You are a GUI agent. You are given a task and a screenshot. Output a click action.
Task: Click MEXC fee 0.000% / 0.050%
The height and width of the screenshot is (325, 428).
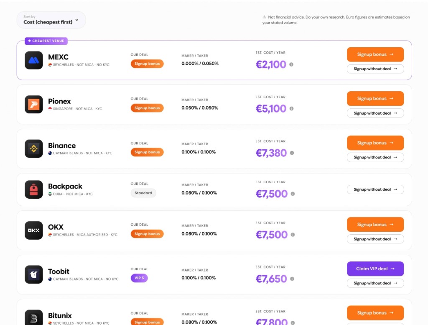[x=200, y=64]
